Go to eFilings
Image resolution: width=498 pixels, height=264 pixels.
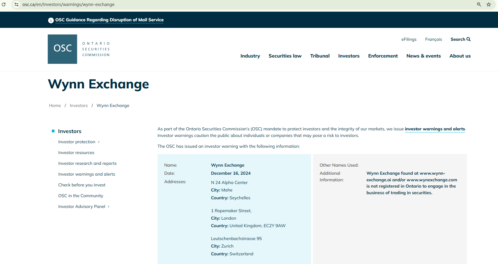[409, 39]
